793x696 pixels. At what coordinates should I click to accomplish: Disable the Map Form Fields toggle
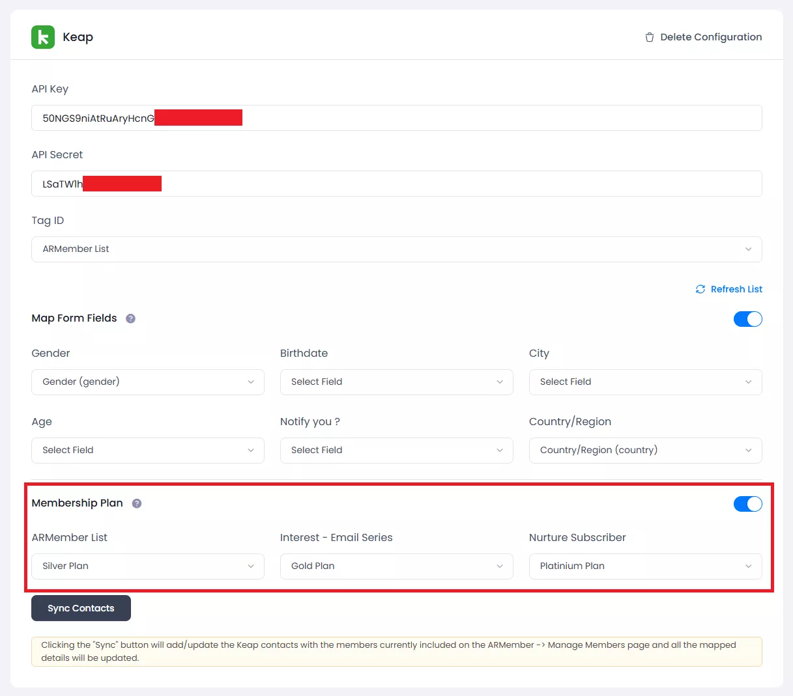click(747, 318)
